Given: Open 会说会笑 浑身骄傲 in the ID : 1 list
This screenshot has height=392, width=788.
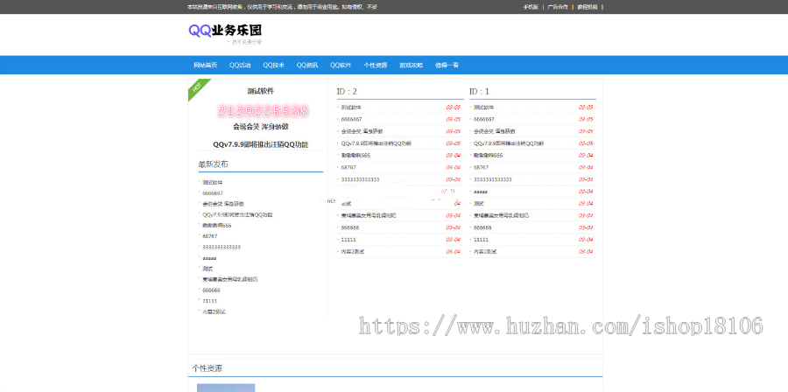Looking at the screenshot, I should point(495,131).
